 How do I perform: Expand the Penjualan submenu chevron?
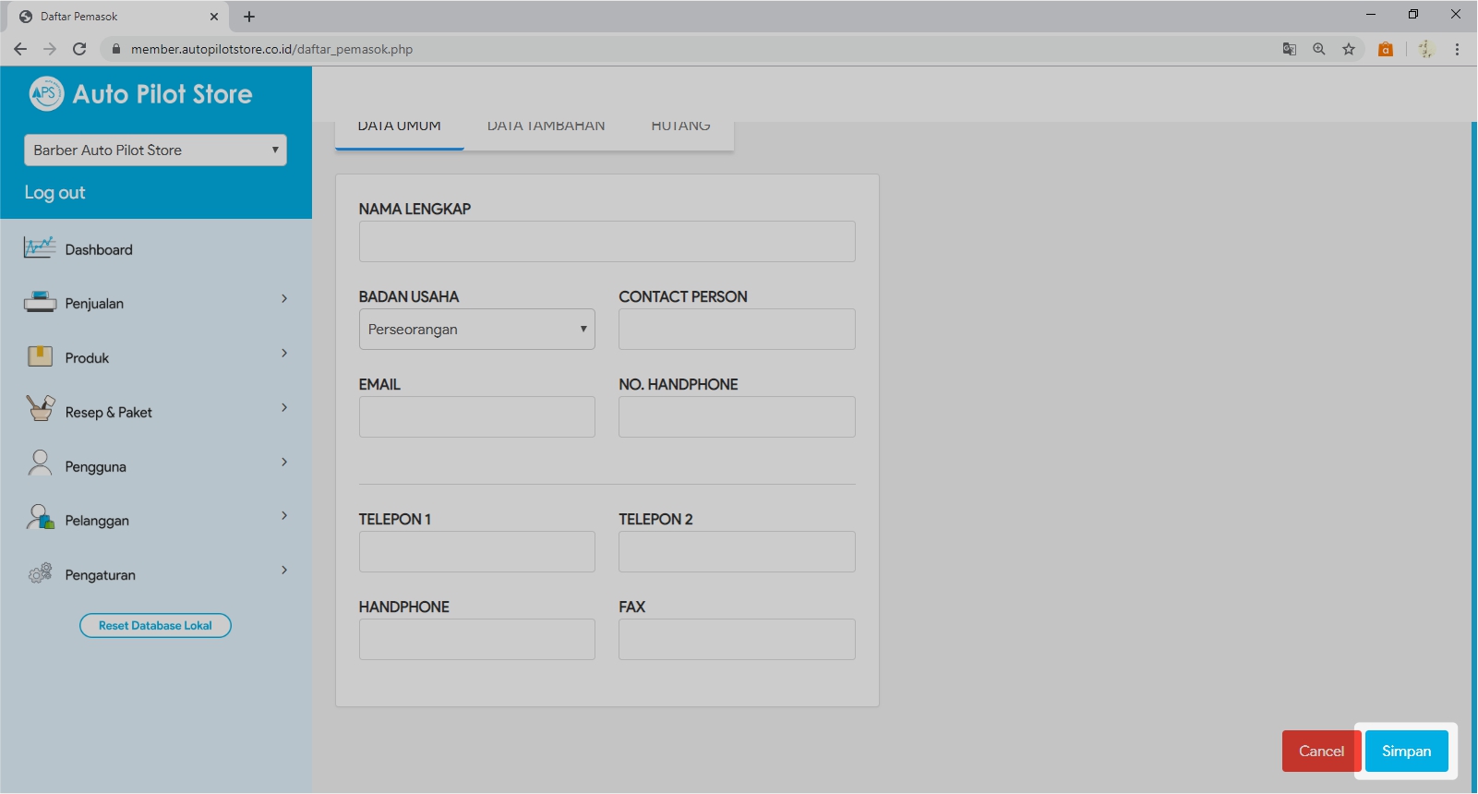[x=284, y=298]
